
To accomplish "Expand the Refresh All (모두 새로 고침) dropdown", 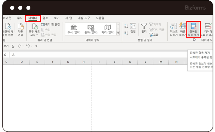I will (38, 35).
